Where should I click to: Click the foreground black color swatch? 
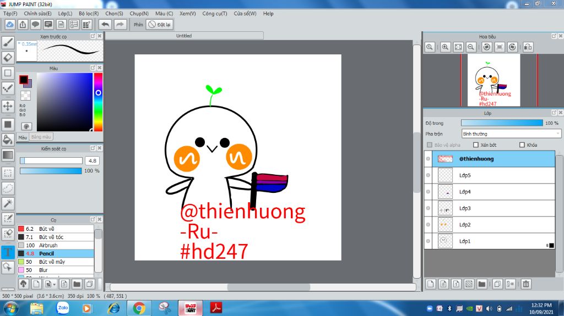click(x=23, y=79)
